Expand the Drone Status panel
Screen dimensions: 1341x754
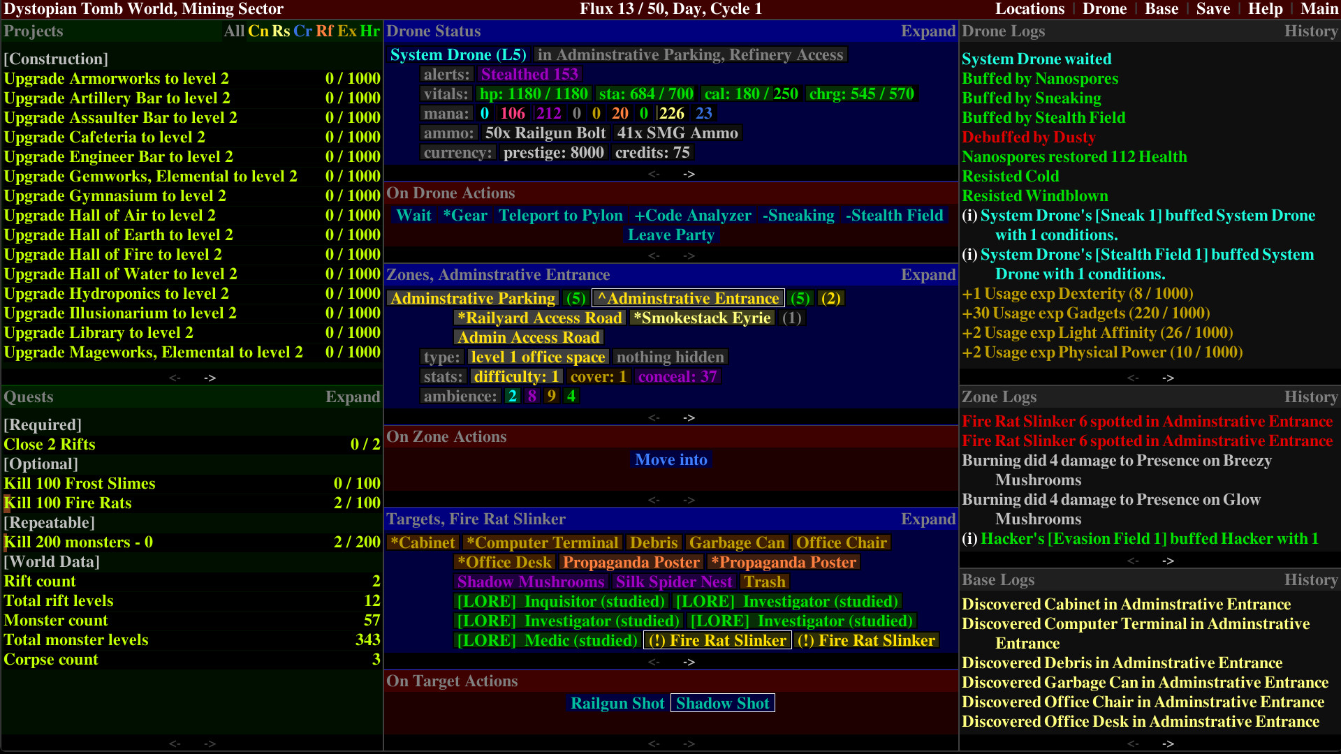tap(928, 31)
